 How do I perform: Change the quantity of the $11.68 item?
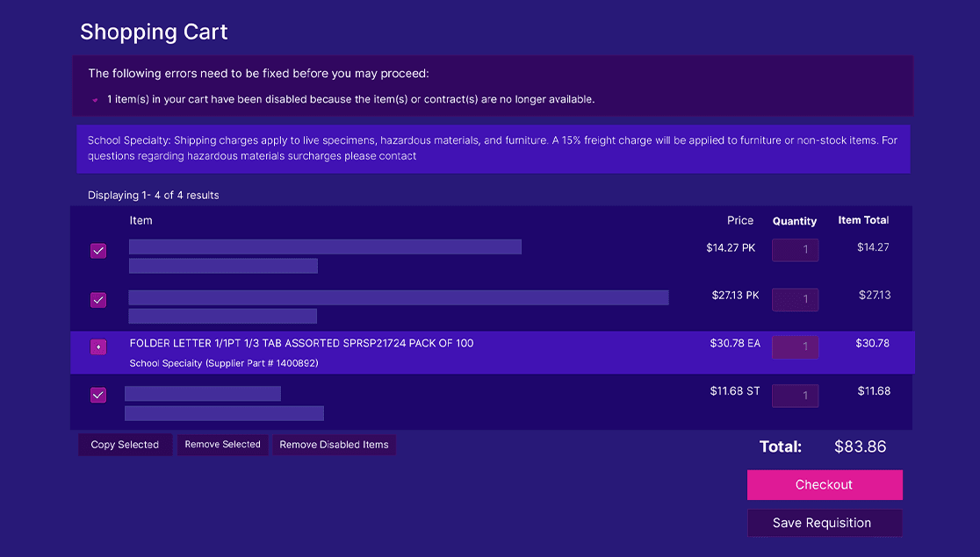[x=795, y=396]
